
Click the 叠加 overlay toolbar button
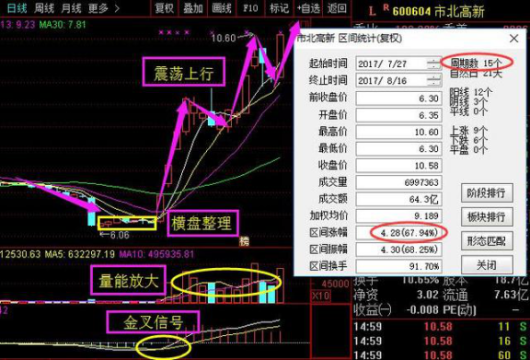(192, 7)
